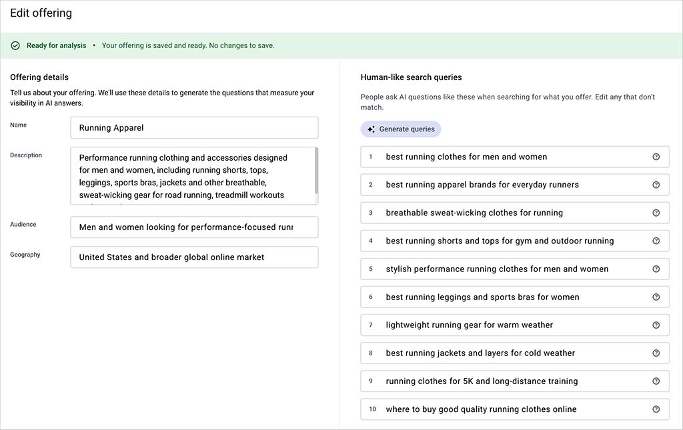Edit query 9 running clothes for 5K training

(x=514, y=381)
